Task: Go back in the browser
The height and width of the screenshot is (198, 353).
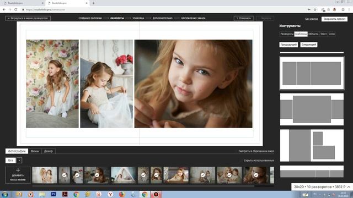Action: tap(4, 10)
